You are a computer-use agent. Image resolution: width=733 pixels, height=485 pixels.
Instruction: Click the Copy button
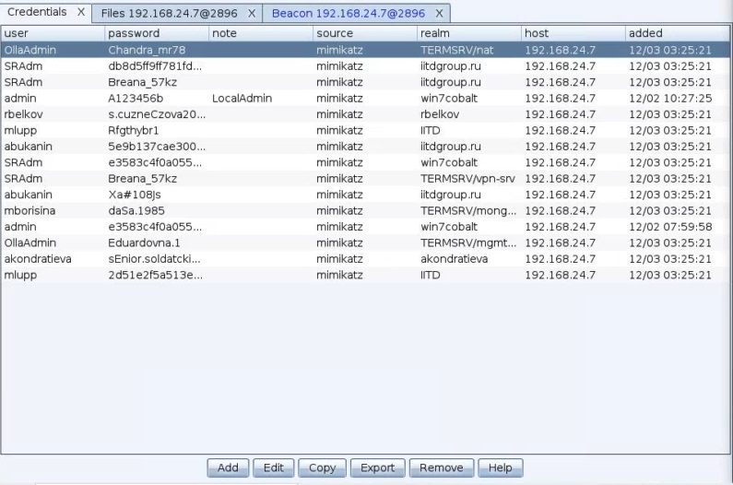[x=322, y=467]
